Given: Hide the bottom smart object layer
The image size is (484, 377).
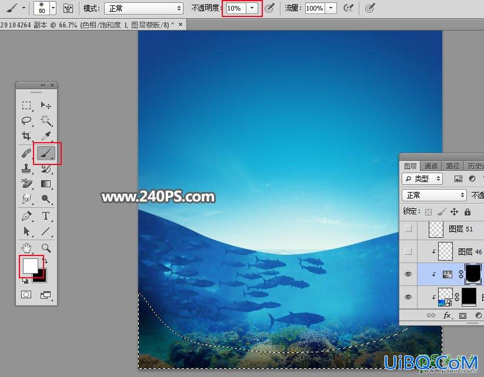Looking at the screenshot, I should point(408,297).
